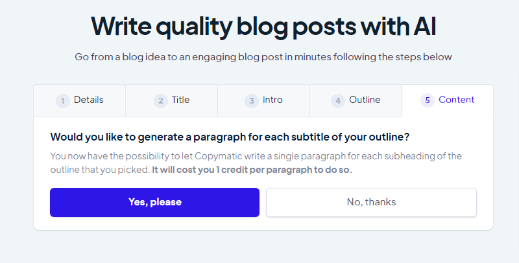
Task: Decline with the "No, thanks" button
Action: [371, 202]
